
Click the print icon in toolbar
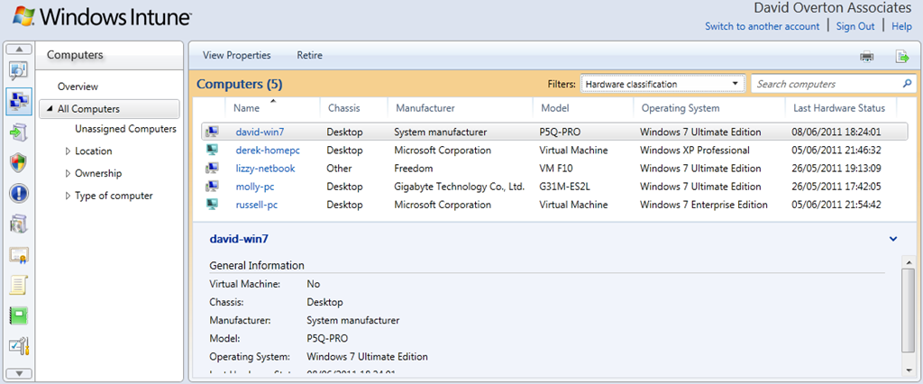[x=866, y=57]
